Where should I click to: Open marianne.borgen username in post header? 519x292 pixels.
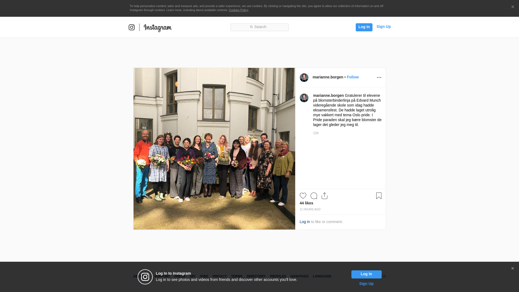pyautogui.click(x=328, y=77)
